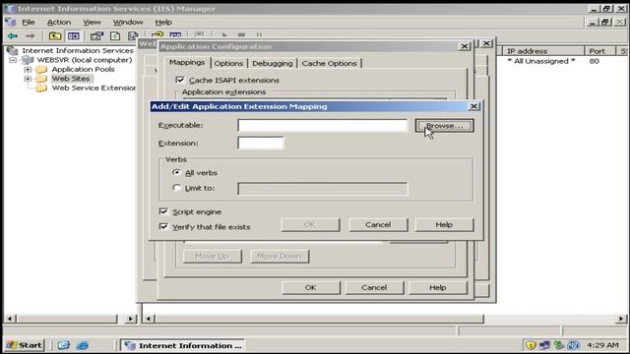
Task: Click the IIS Manager title bar icon
Action: pos(10,9)
